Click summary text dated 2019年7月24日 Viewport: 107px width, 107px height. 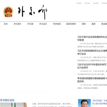92,86
